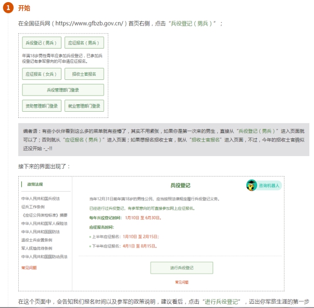
Task: Click the 应征报名时间 label
Action: pyautogui.click(x=102, y=227)
